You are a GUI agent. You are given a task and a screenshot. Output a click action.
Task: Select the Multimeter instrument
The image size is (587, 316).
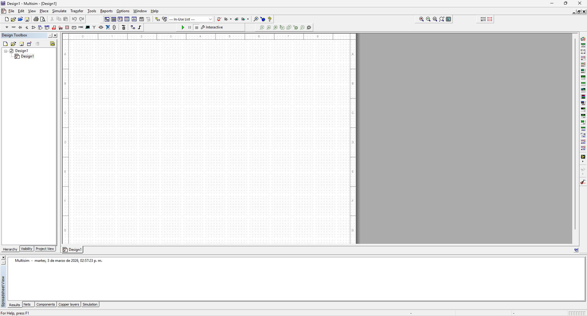583,39
